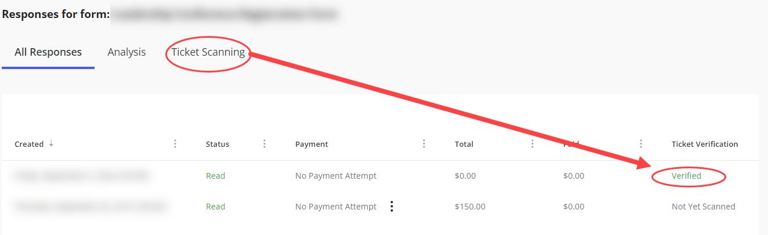Viewport: 768px width, 235px height.
Task: Open row actions menu for $150.00 response
Action: [x=392, y=207]
